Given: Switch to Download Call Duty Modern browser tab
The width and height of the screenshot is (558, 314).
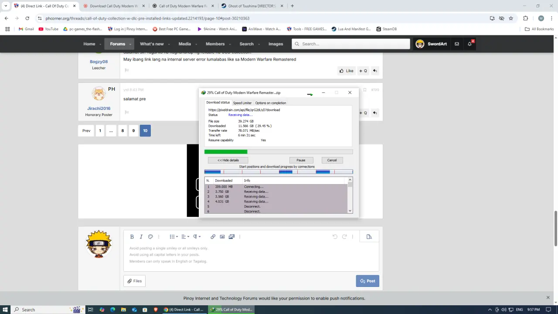Looking at the screenshot, I should 114,6.
